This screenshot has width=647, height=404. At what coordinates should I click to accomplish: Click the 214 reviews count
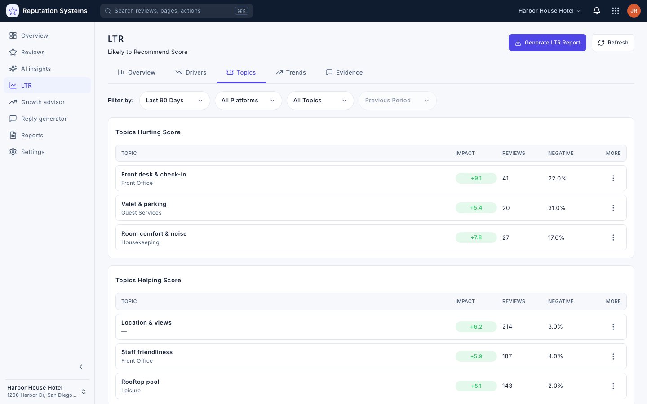tap(507, 327)
